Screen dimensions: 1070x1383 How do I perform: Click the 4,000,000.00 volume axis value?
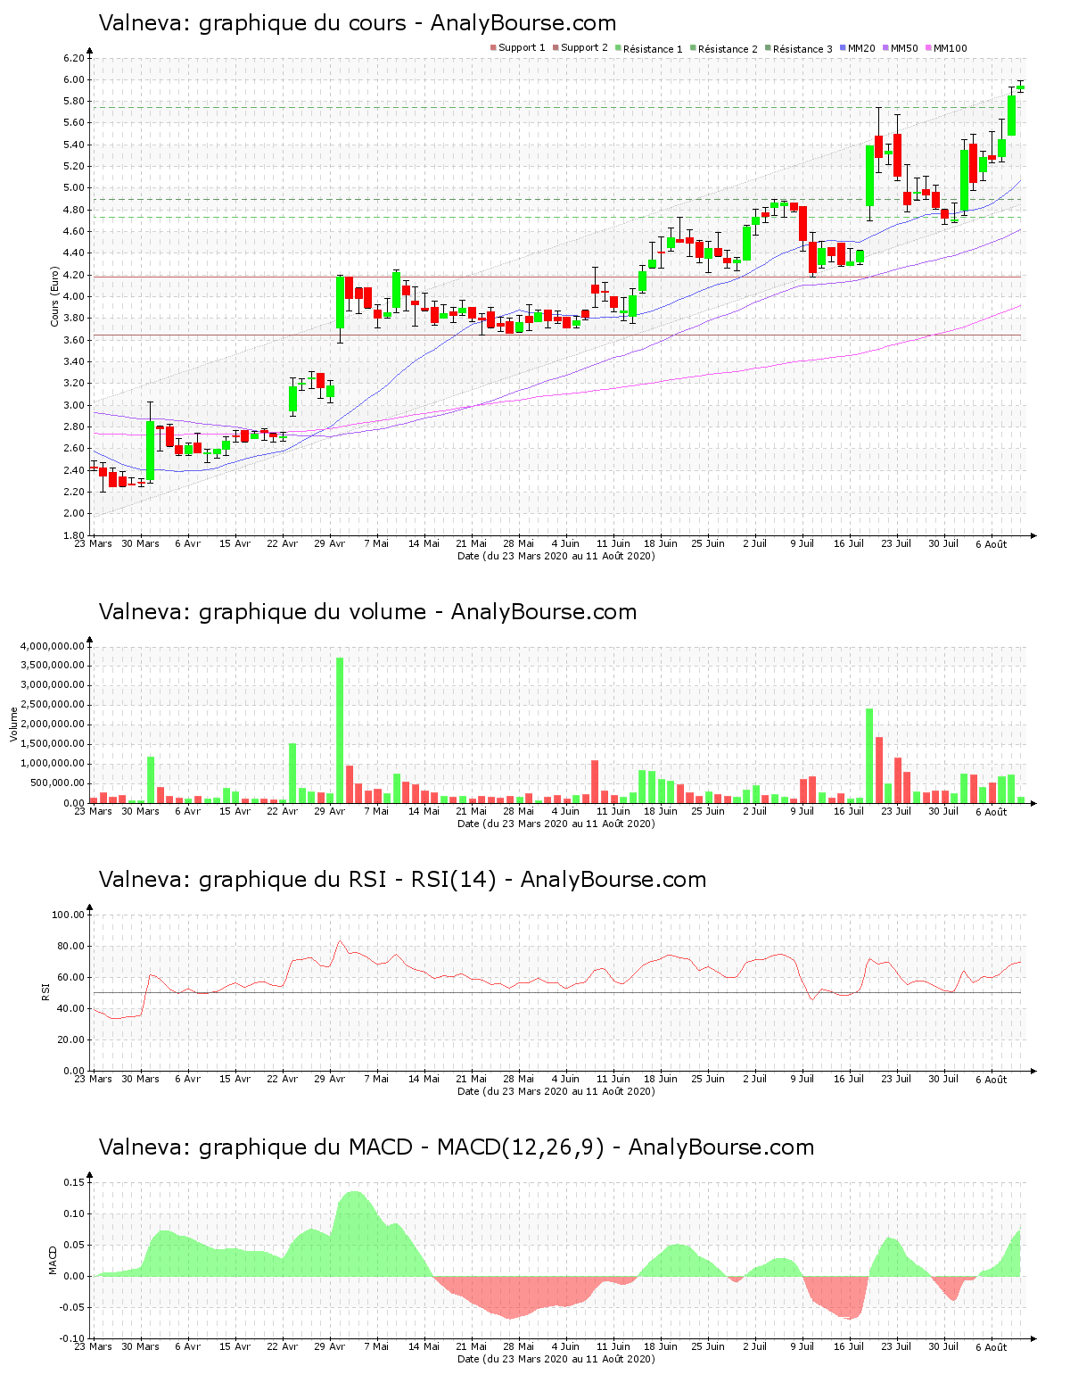click(x=53, y=646)
